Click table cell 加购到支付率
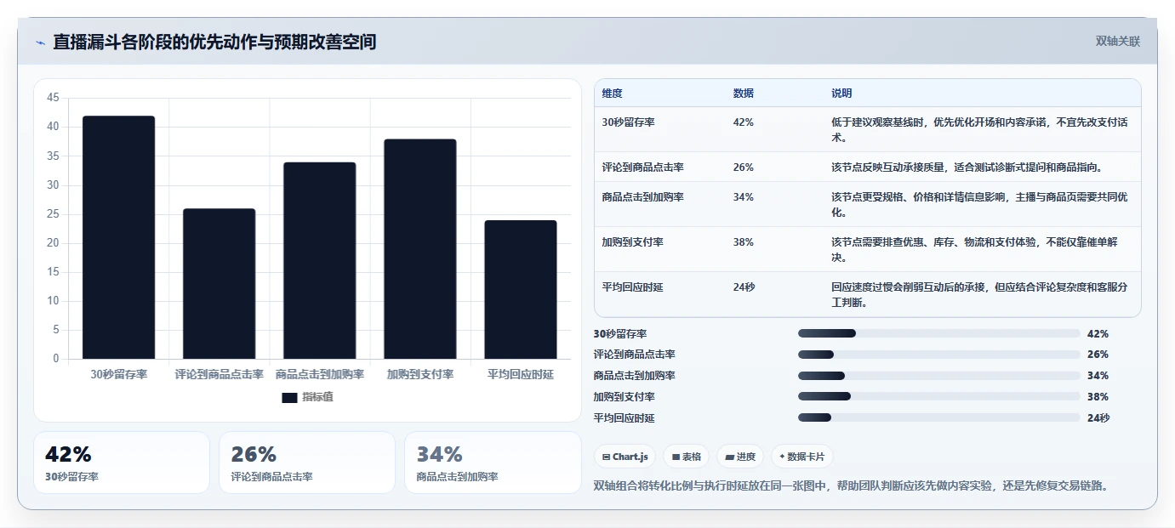The width and height of the screenshot is (1175, 528). [x=632, y=242]
